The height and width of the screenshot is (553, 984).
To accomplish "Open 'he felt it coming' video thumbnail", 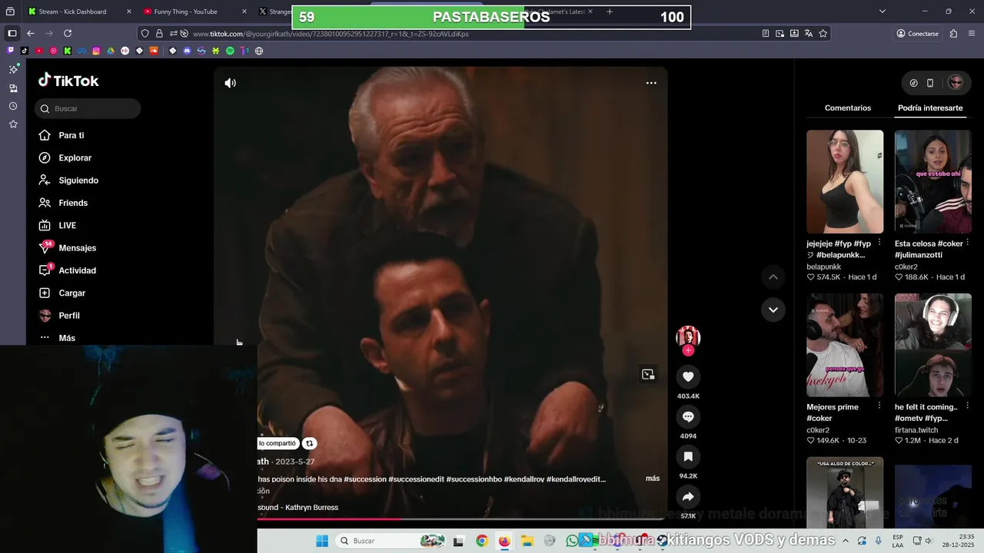I will tap(932, 345).
